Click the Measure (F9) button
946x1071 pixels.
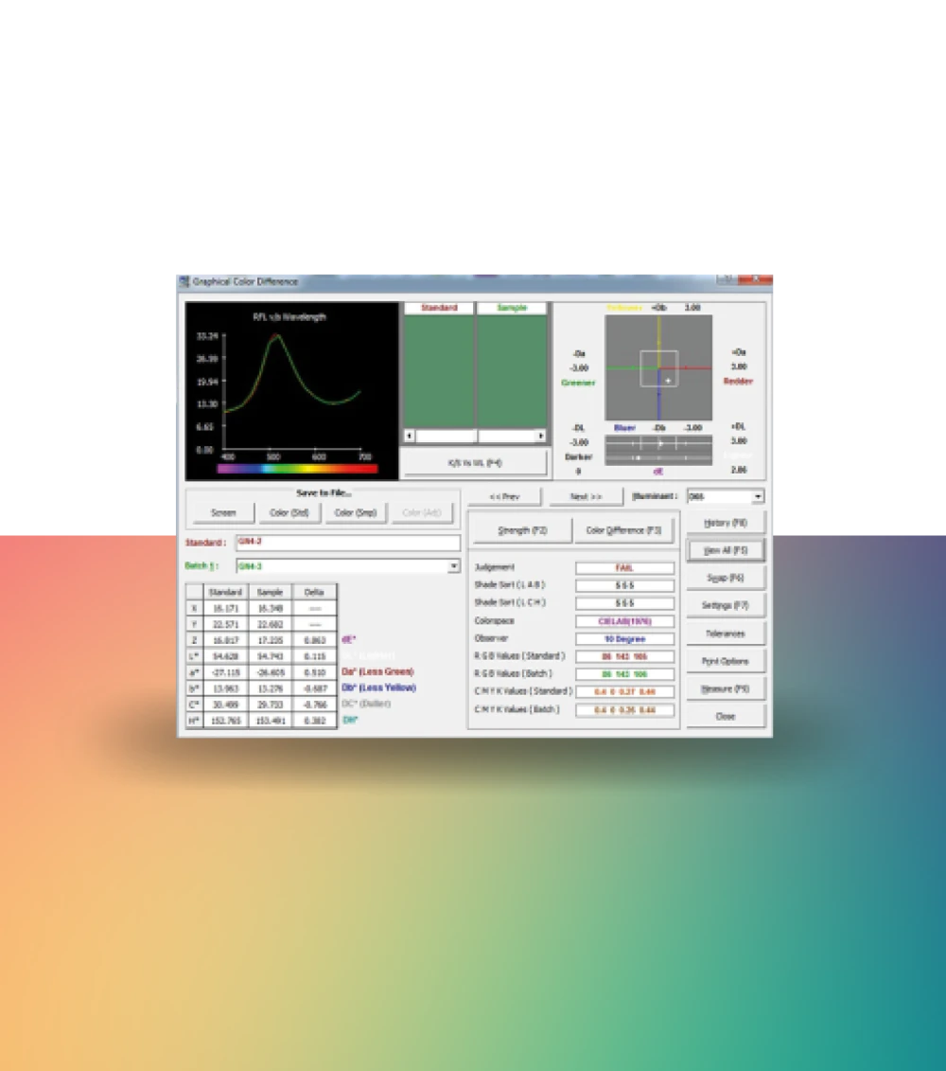click(726, 688)
